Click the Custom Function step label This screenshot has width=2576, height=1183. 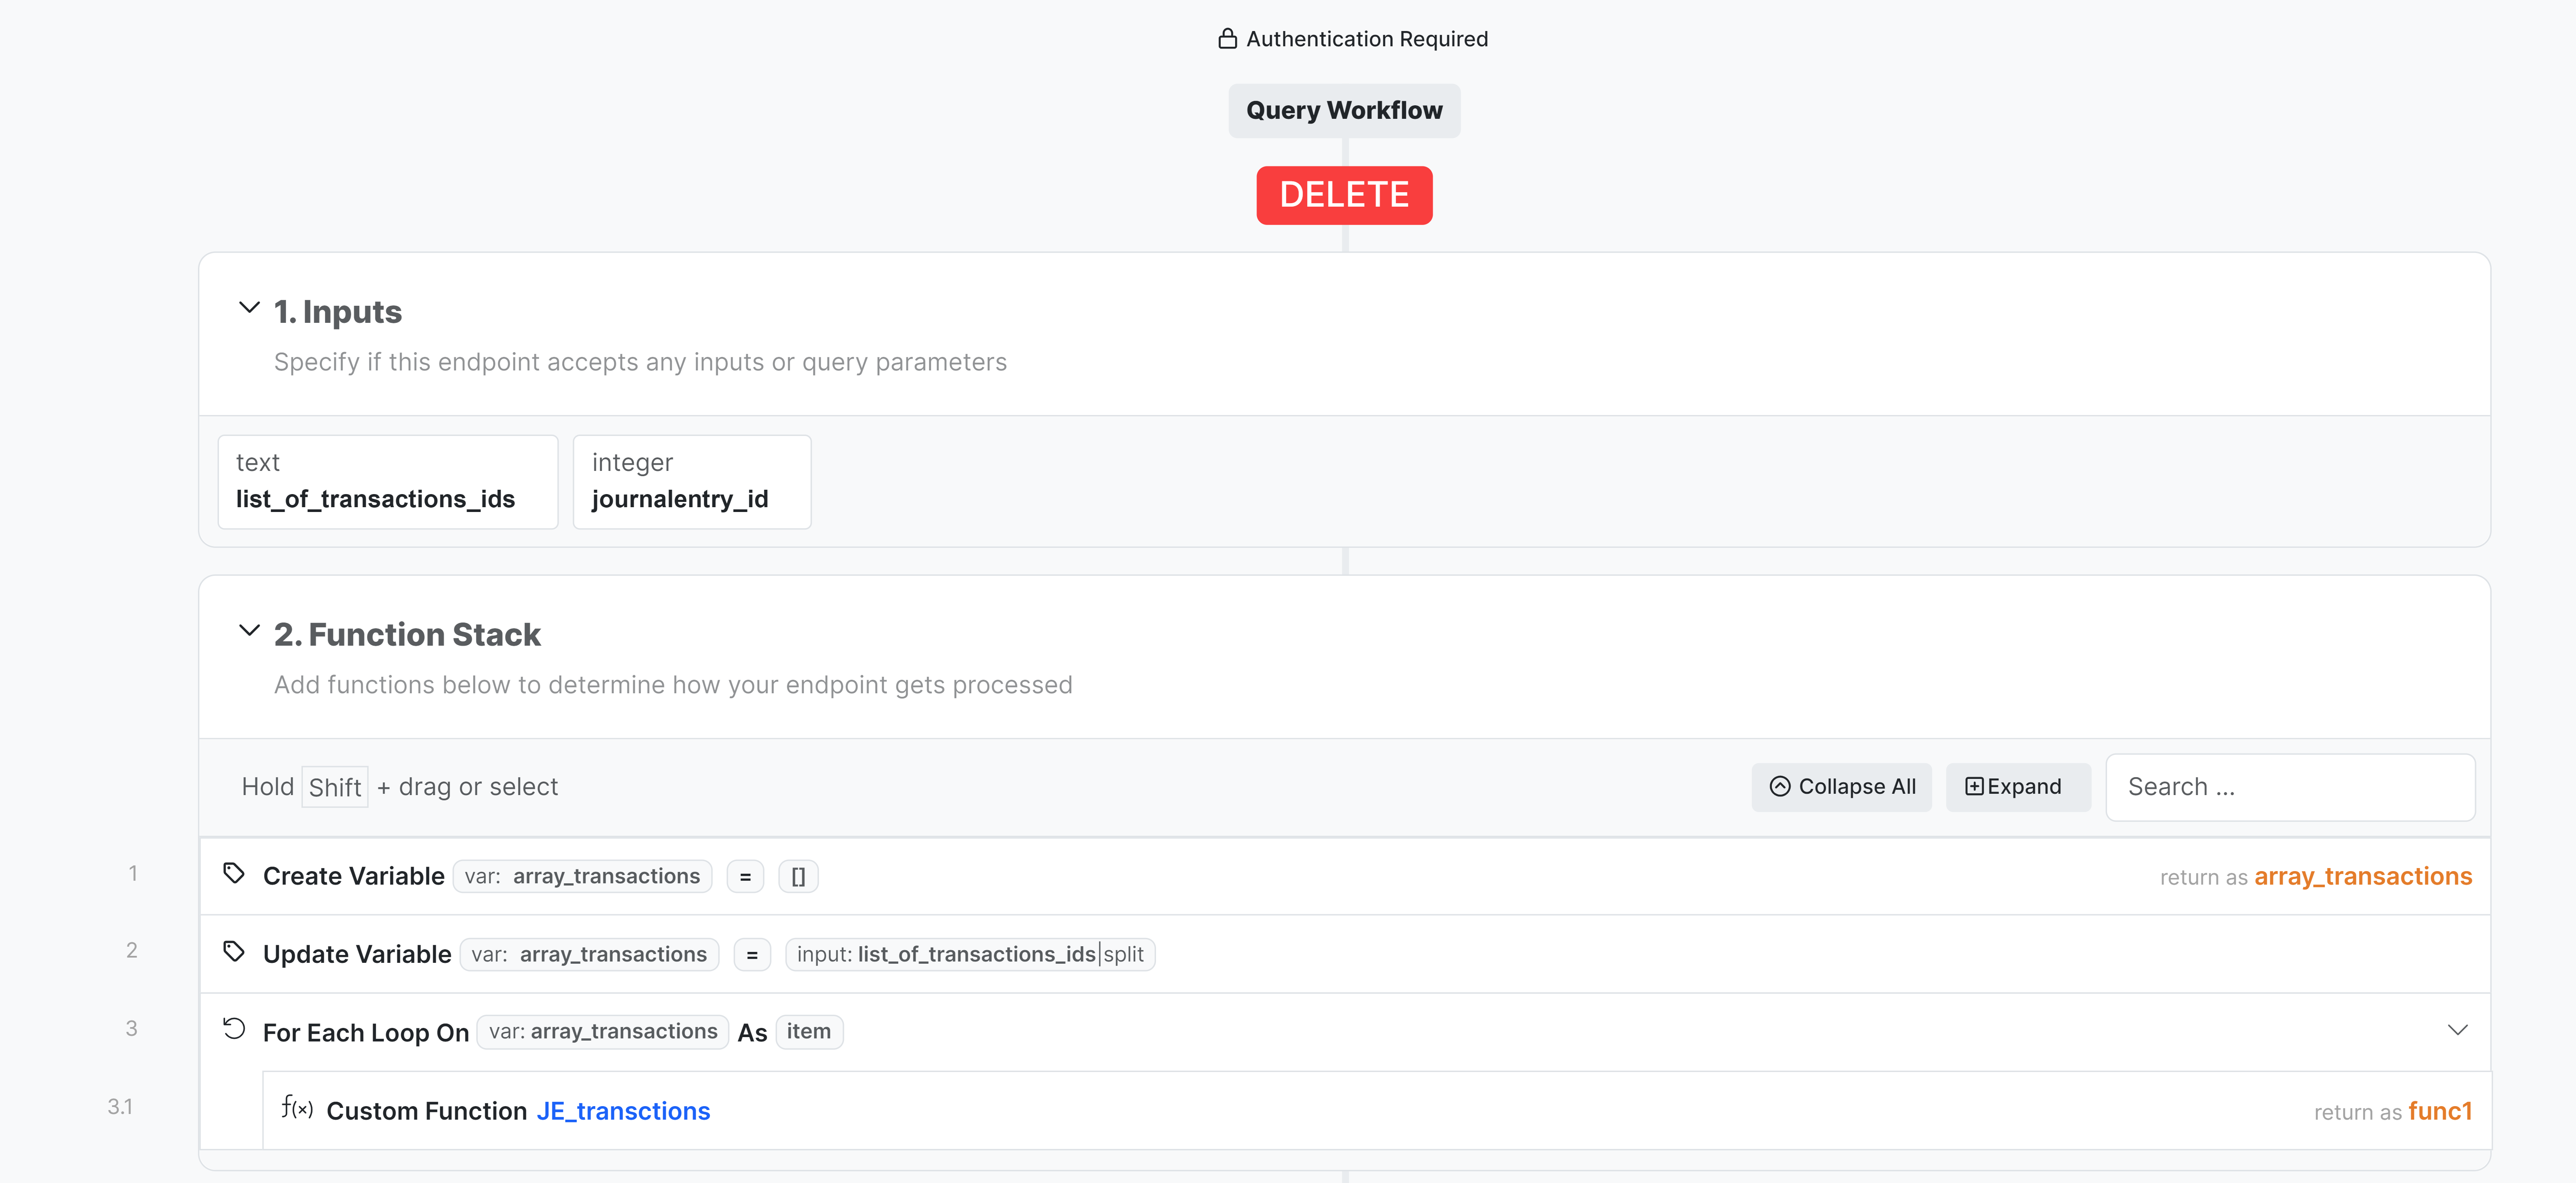(x=427, y=1111)
